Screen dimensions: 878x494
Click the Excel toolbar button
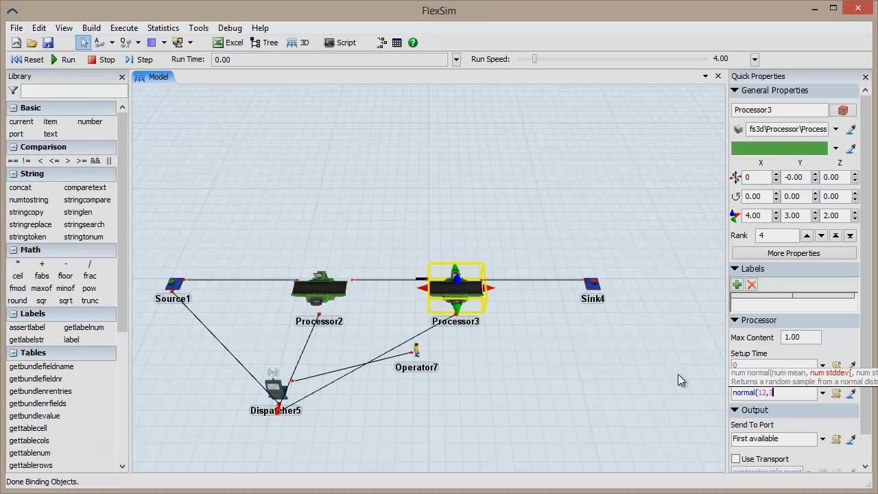(x=228, y=43)
